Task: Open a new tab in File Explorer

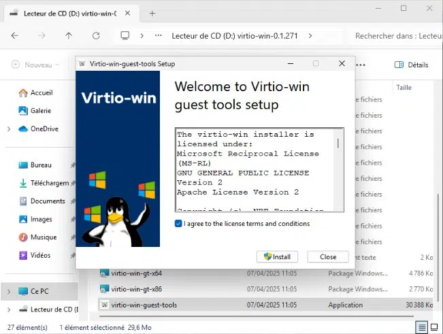Action: pos(152,14)
